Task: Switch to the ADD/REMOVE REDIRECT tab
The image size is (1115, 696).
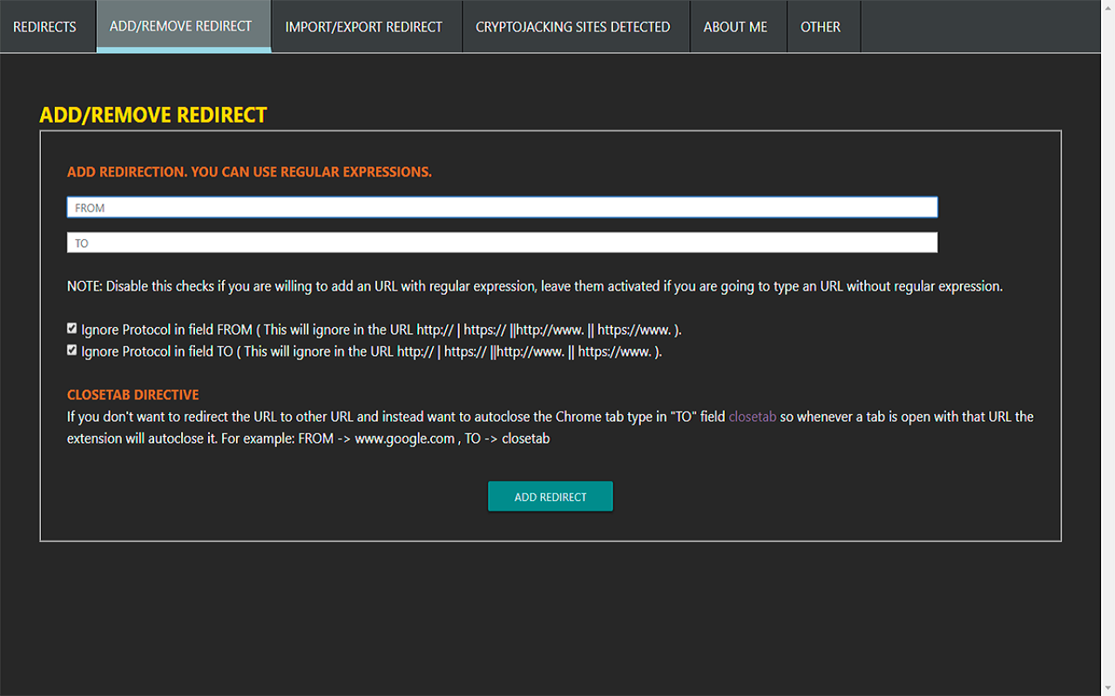Action: 180,26
